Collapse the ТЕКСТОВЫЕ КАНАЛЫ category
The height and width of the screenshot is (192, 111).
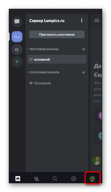click(43, 49)
